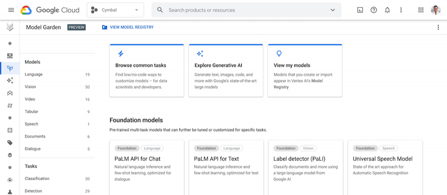Open the stacked cube icon in the sidebar
The width and height of the screenshot is (447, 195).
coord(10,155)
